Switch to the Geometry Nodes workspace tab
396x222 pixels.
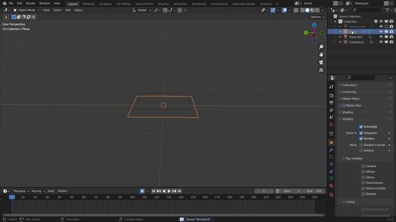click(x=243, y=4)
